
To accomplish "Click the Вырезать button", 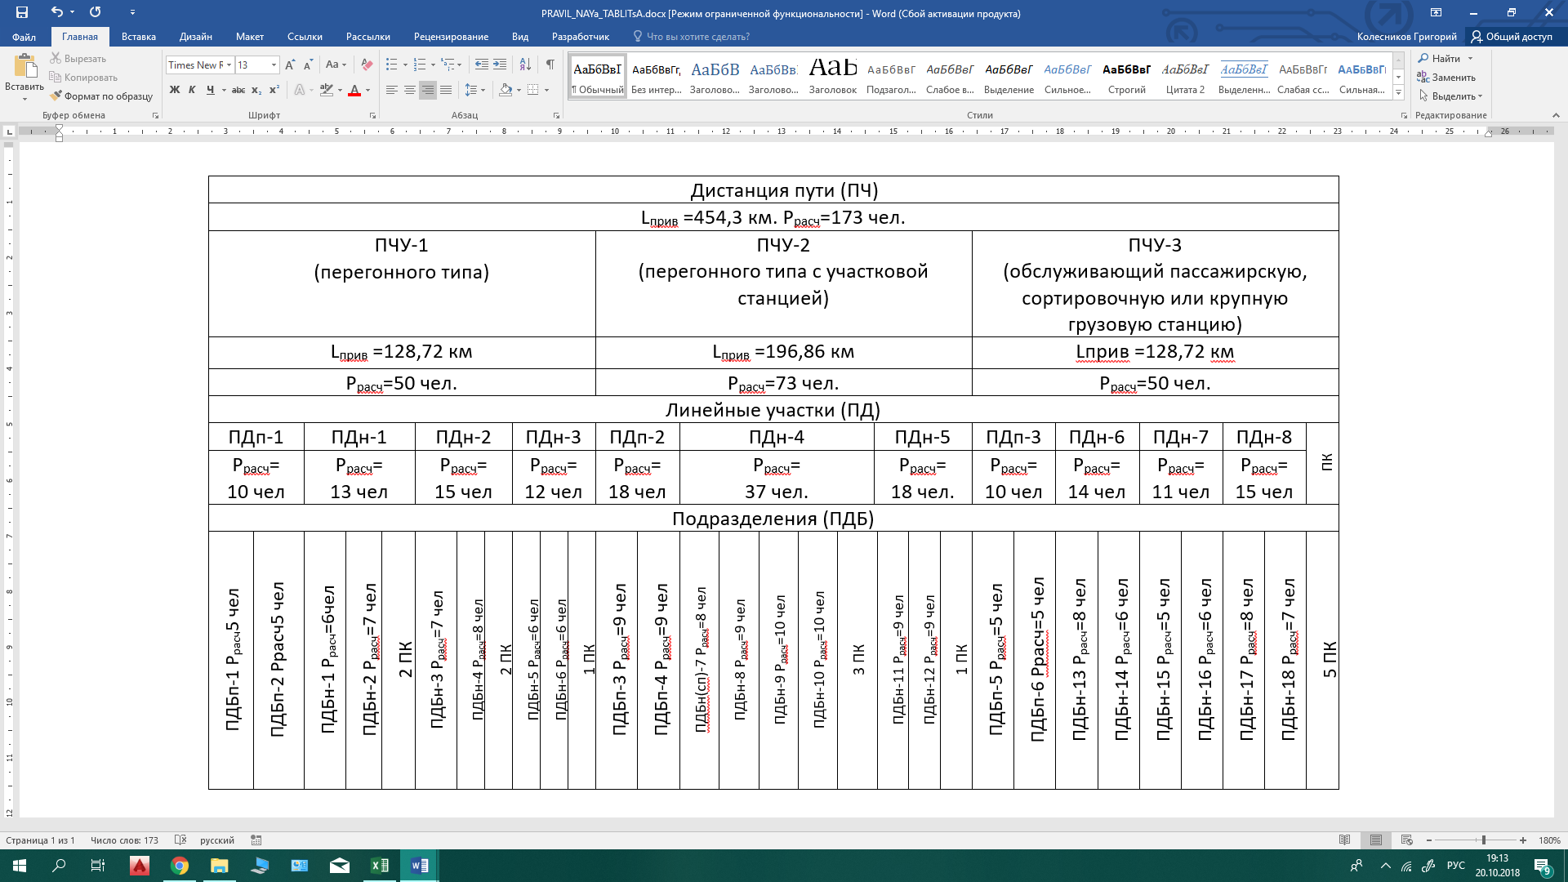I will [78, 59].
